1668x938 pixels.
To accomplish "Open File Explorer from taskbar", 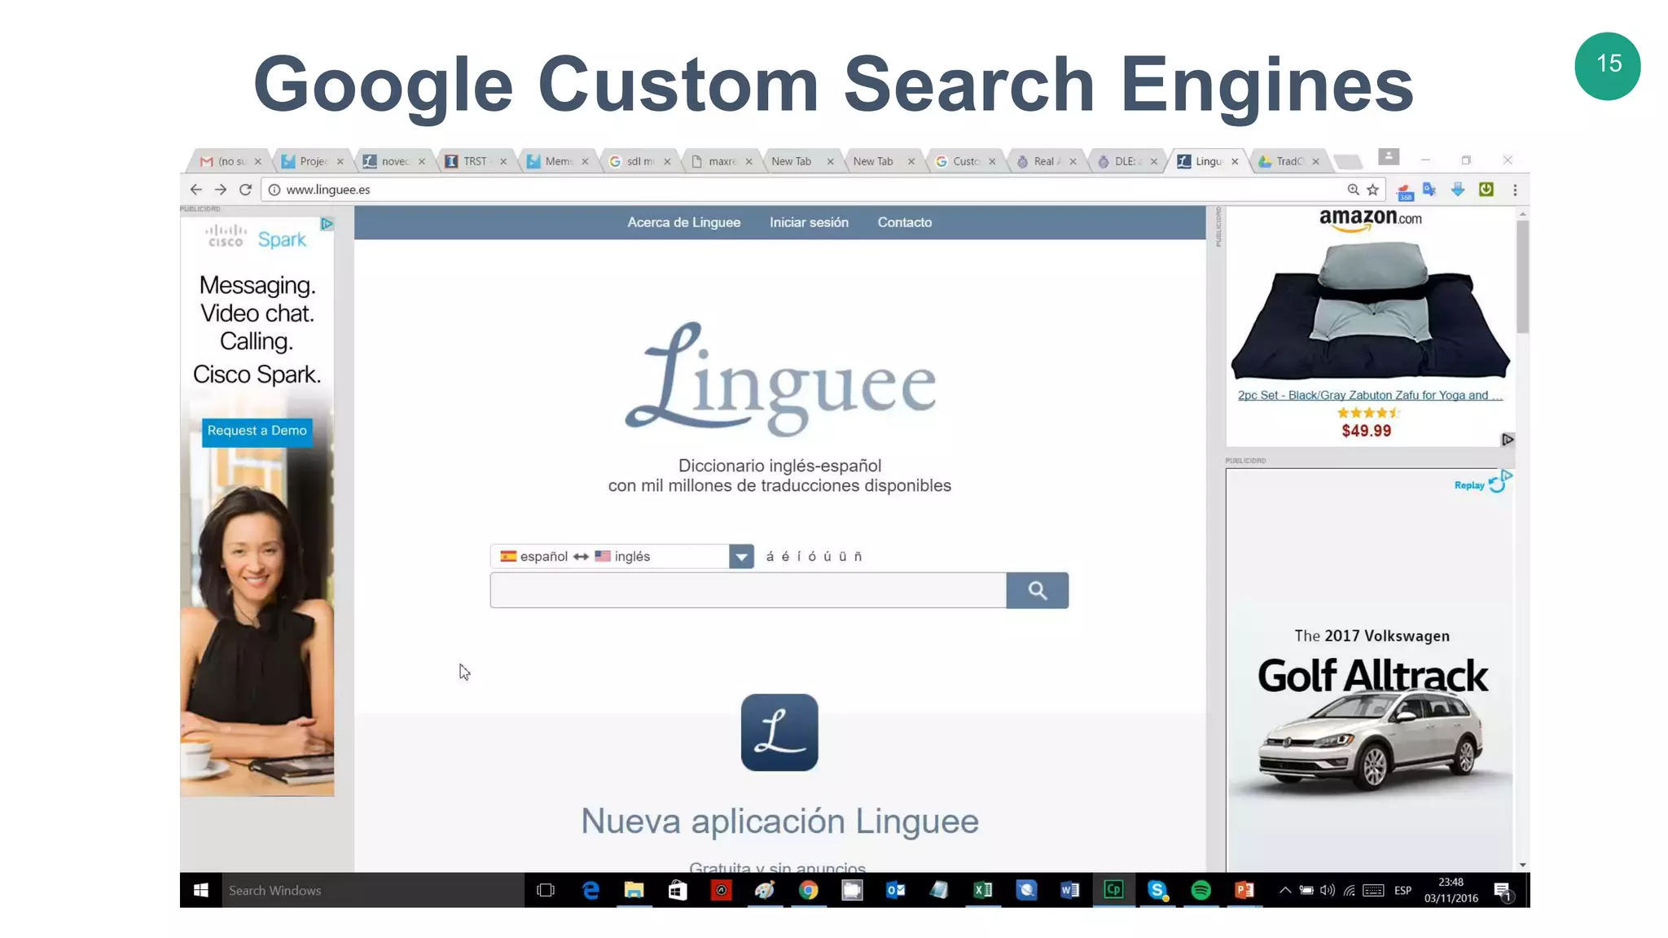I will [x=634, y=890].
